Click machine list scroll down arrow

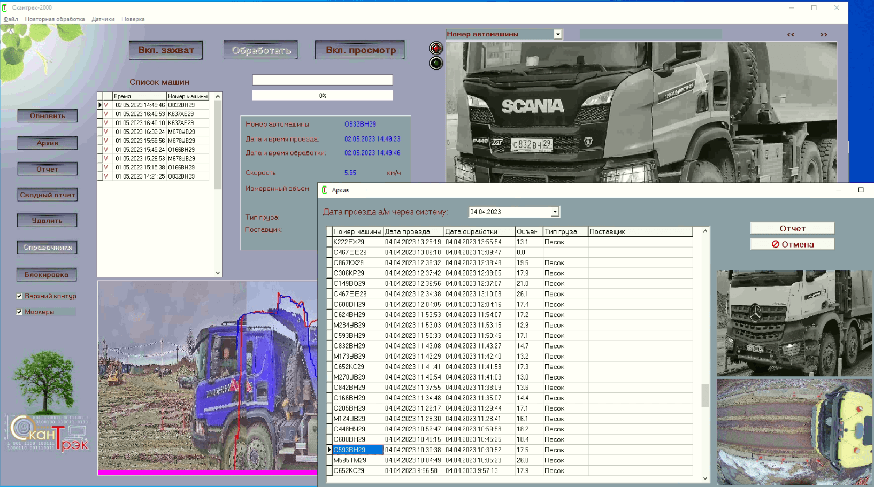[x=218, y=273]
